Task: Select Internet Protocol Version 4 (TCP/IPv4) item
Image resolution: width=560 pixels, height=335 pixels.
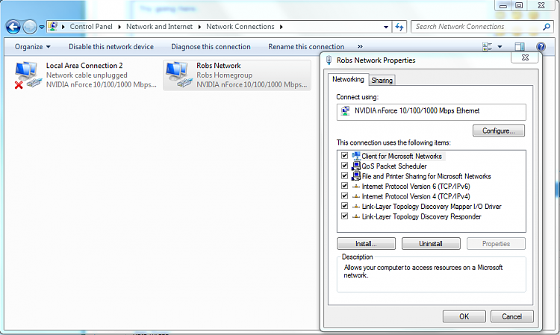Action: [416, 196]
